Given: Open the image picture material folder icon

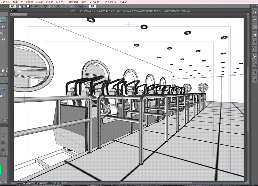Looking at the screenshot, I should coord(255,57).
